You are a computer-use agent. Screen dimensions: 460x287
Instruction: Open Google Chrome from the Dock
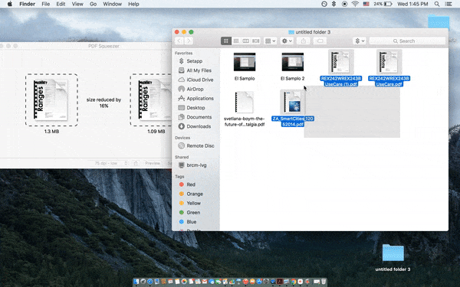point(293,282)
